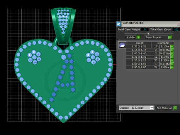
Task: Click the 0.35tw weight cell
Action: pyautogui.click(x=165, y=60)
